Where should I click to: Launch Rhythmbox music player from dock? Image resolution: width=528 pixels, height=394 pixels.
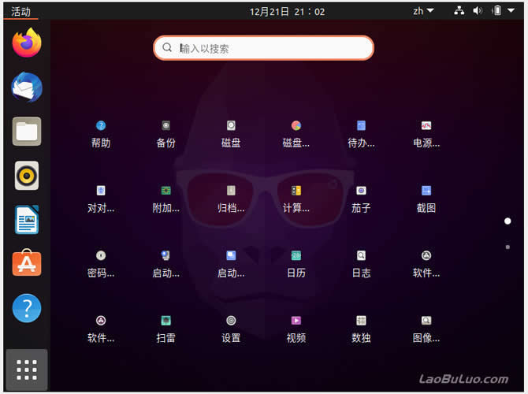pyautogui.click(x=27, y=176)
